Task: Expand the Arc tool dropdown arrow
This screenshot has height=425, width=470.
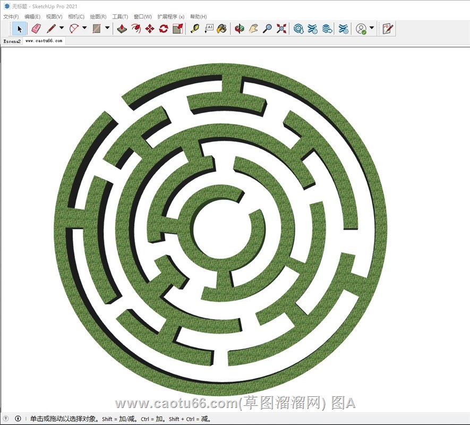Action: coord(84,28)
